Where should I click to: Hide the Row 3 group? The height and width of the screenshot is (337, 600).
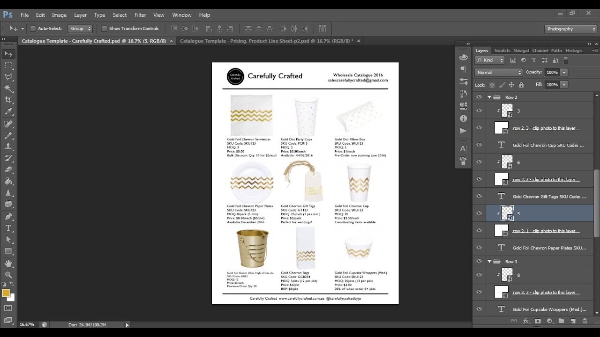[x=479, y=261]
